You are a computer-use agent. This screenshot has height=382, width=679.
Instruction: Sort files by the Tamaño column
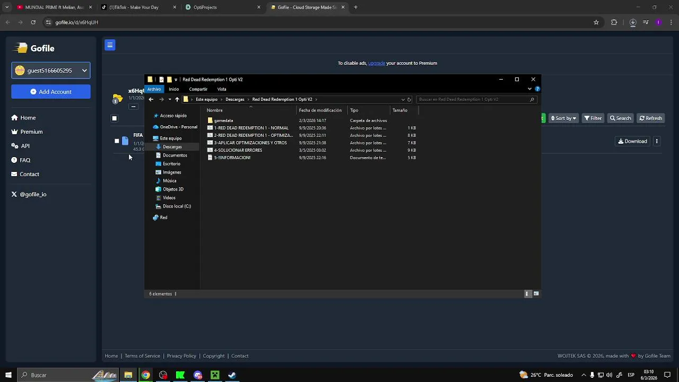point(404,110)
